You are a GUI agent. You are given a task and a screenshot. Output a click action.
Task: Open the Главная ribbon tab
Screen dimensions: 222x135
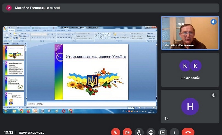[x=12, y=31]
